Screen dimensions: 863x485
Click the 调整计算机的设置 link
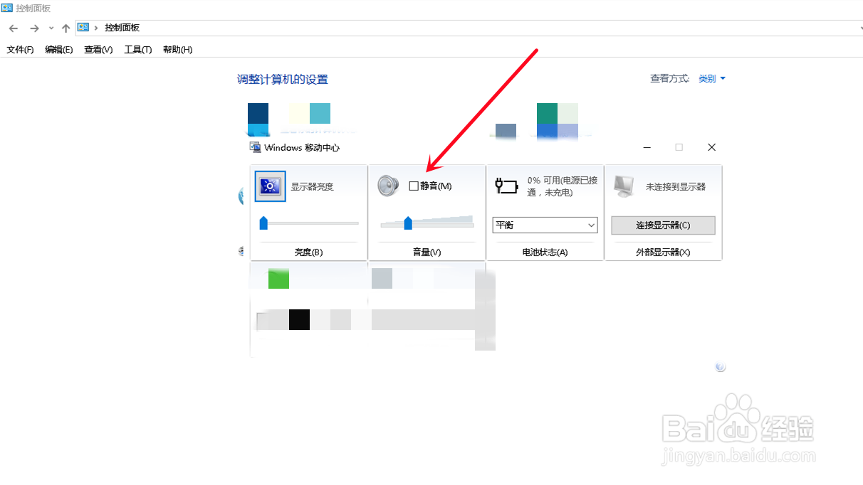point(283,79)
